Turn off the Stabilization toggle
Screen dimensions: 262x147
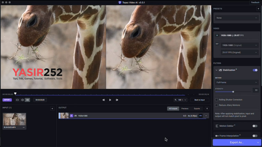255,70
